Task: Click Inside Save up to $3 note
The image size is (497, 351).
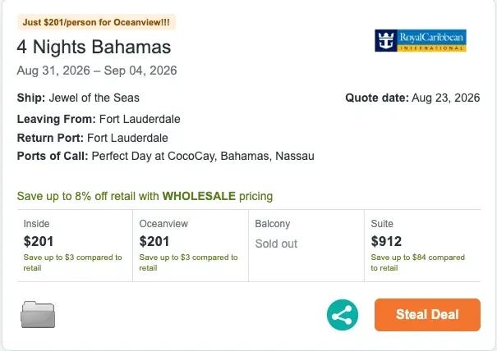Action: click(x=72, y=262)
